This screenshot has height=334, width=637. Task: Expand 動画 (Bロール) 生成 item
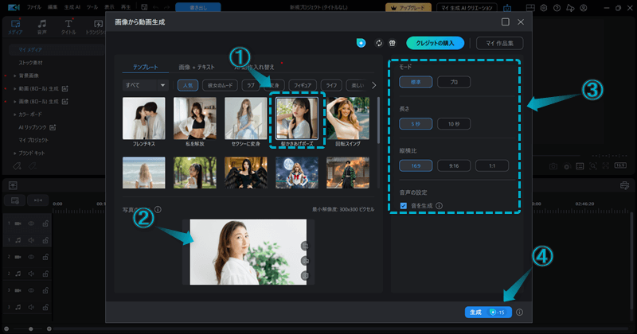tap(15, 88)
